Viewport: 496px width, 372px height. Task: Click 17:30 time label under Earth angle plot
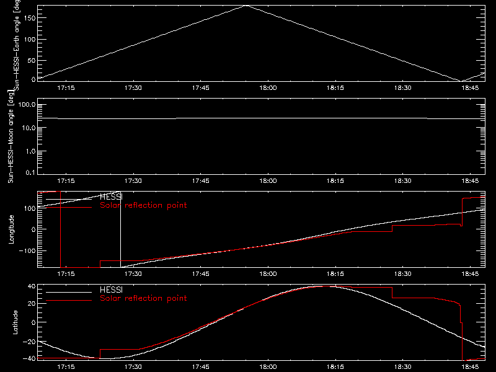click(133, 88)
